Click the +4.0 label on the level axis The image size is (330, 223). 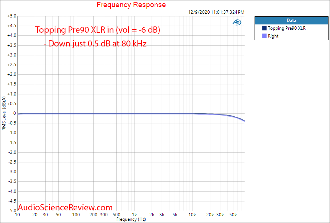coord(12,35)
